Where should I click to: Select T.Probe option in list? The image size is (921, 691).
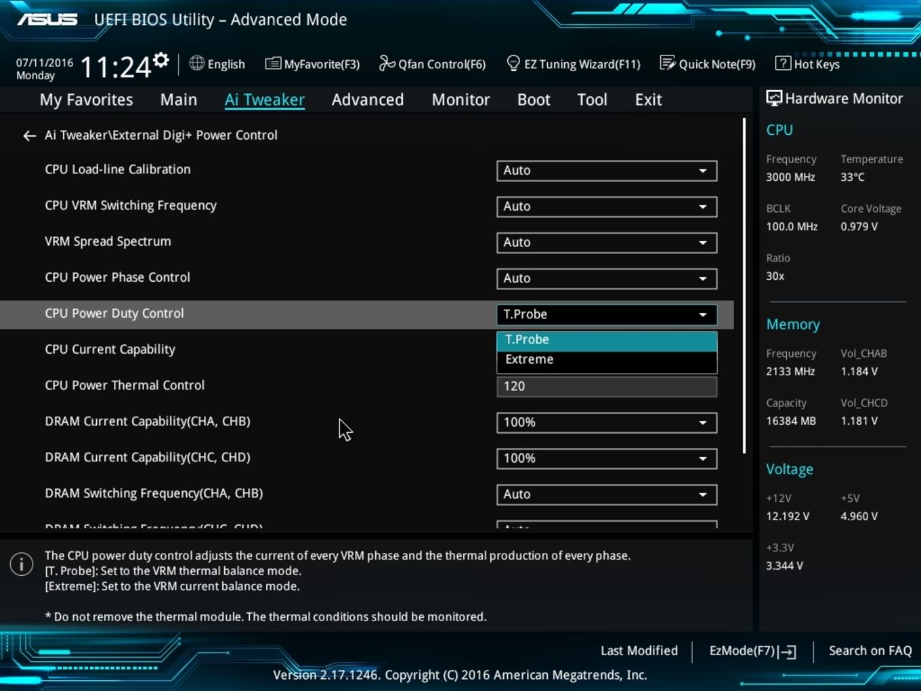click(607, 340)
